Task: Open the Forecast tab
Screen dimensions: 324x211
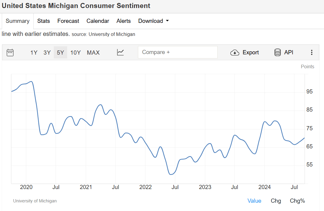Action: click(x=68, y=21)
